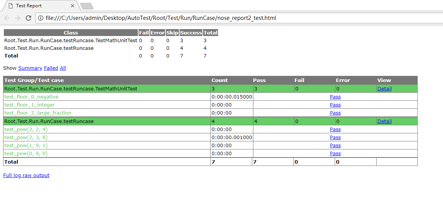This screenshot has height=205, width=443.
Task: Click the browser back arrow
Action: 7,18
